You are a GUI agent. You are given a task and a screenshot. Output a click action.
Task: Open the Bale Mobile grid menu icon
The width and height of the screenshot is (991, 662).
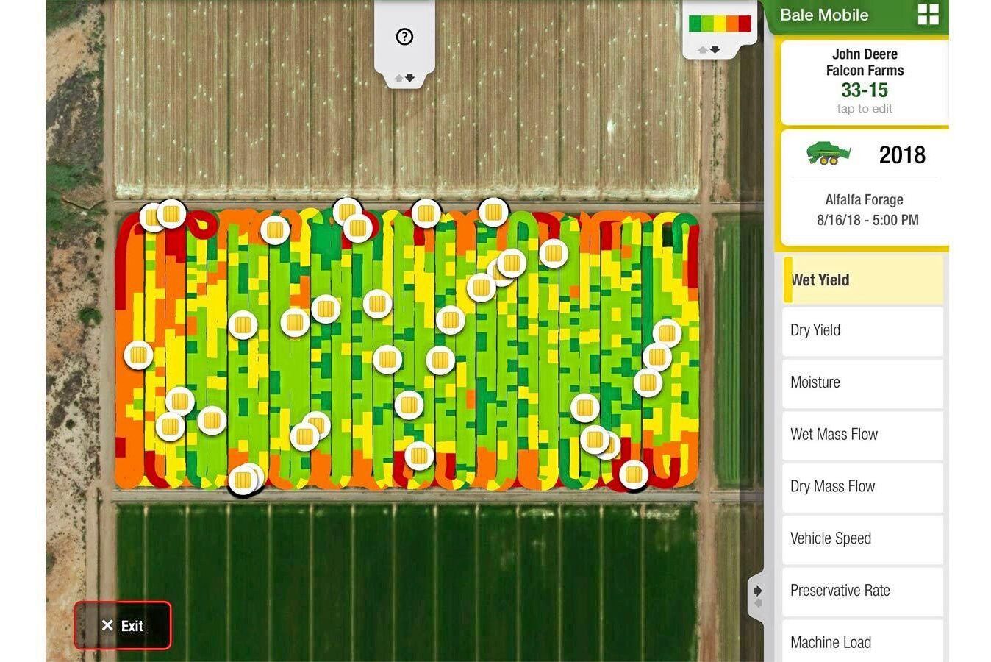[929, 15]
